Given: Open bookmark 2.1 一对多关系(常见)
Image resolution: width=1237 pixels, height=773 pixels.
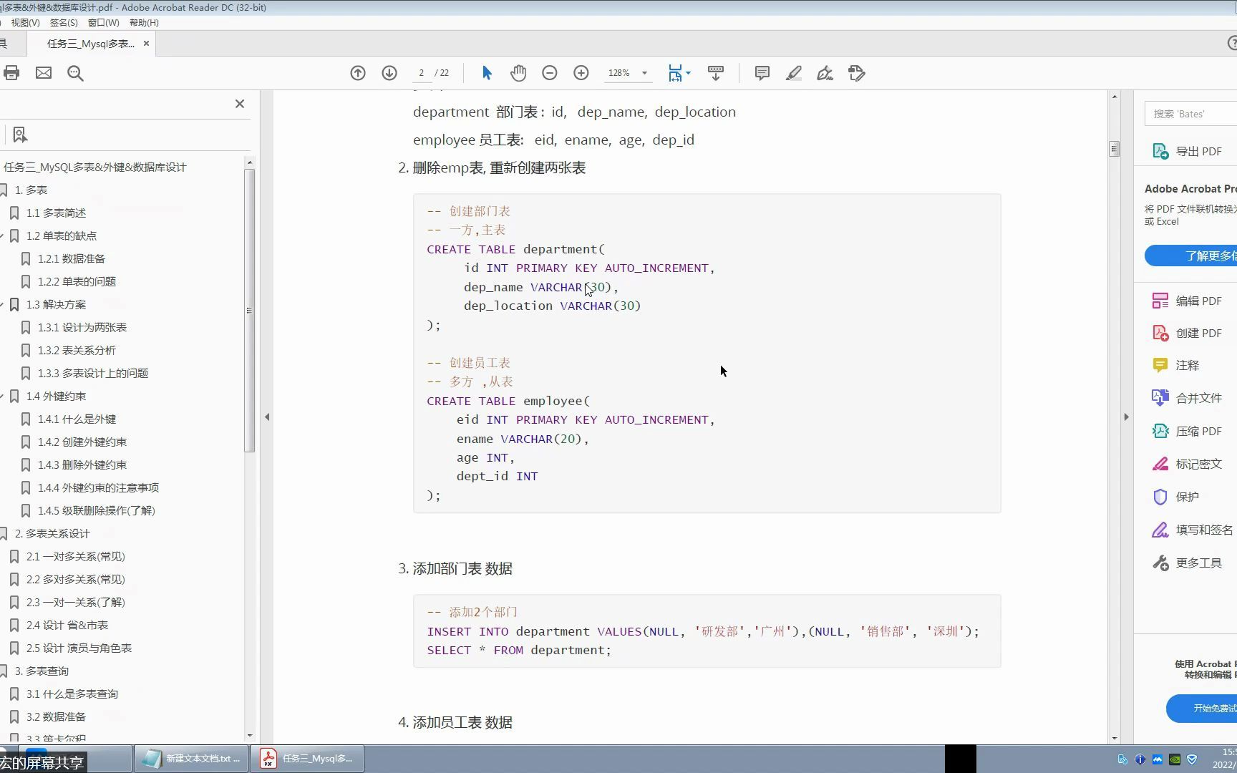Looking at the screenshot, I should coord(75,556).
